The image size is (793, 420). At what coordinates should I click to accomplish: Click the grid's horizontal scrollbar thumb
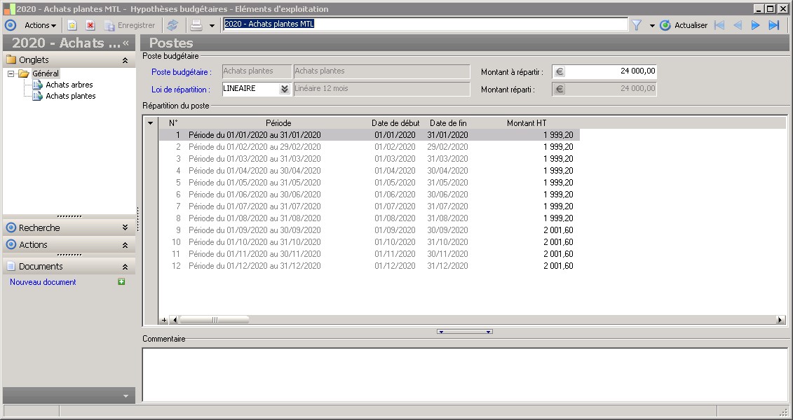point(214,320)
